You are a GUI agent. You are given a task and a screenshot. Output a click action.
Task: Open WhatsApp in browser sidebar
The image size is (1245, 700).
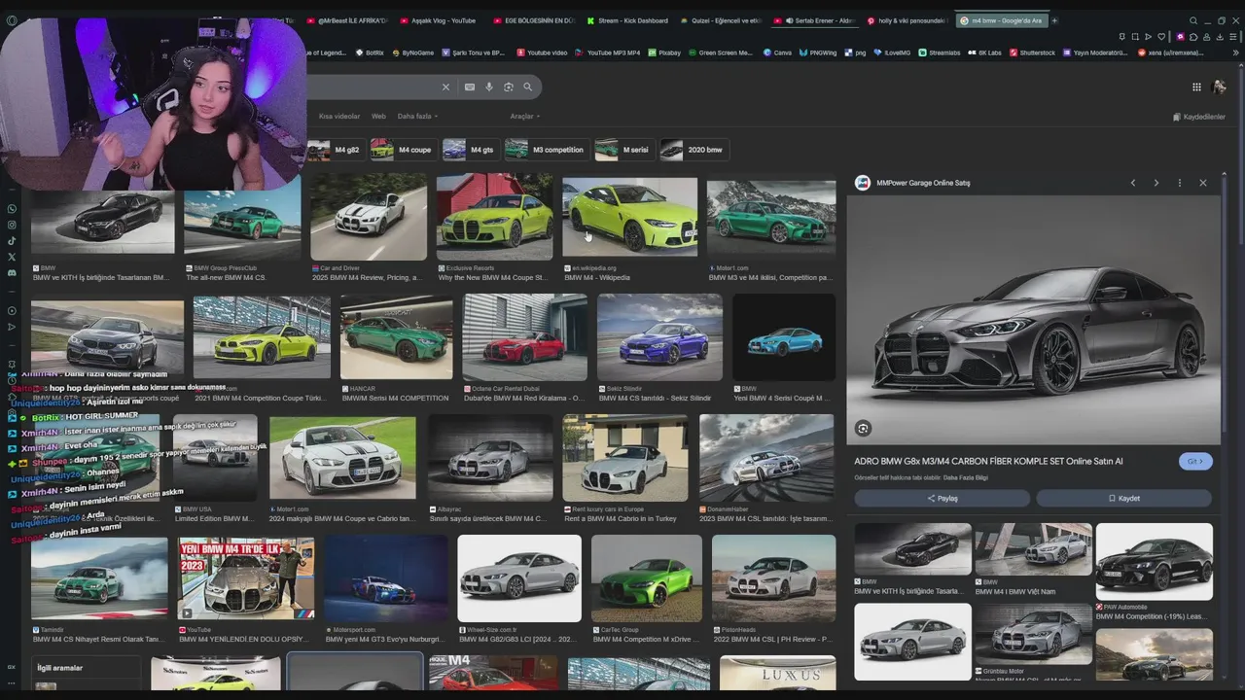12,209
